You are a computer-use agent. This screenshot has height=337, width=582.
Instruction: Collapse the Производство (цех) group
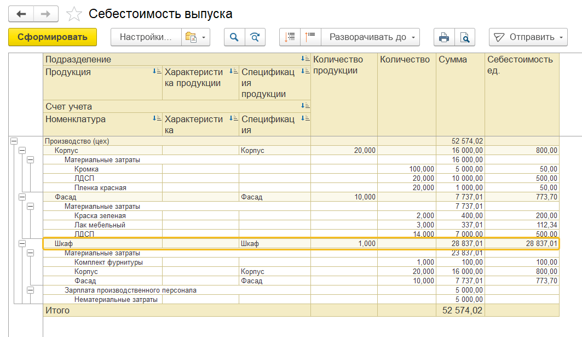[14, 141]
